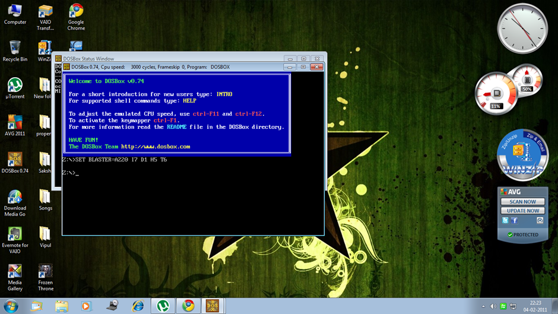
Task: Select the Frozen Throne game shortcut
Action: 46,278
